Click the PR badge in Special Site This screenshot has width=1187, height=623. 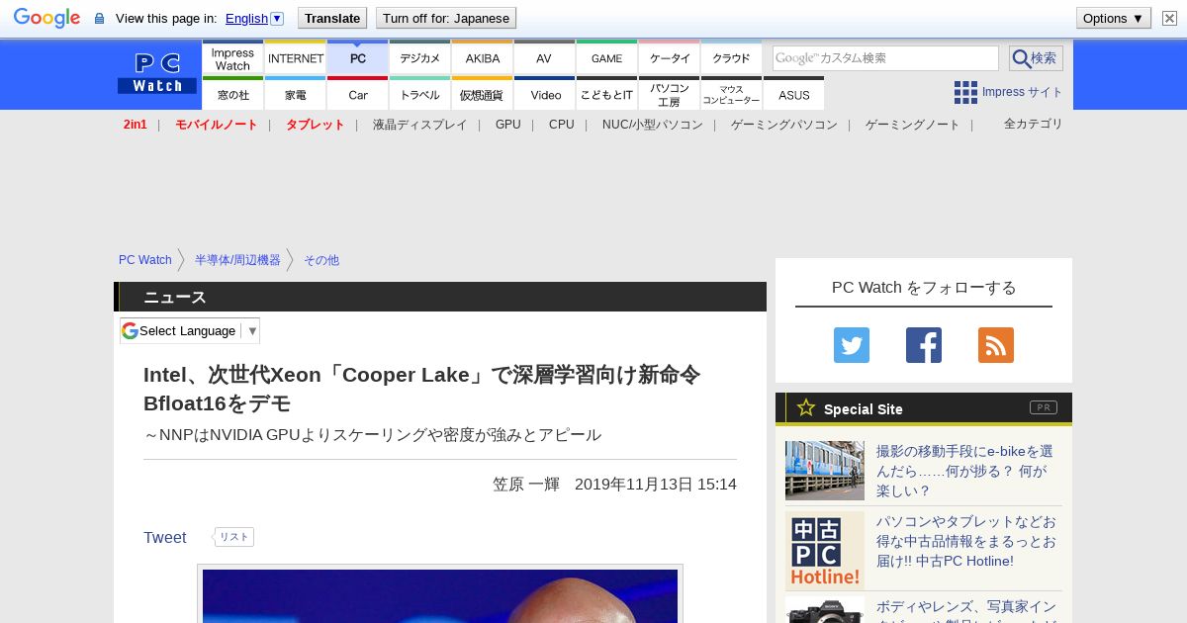point(1043,407)
